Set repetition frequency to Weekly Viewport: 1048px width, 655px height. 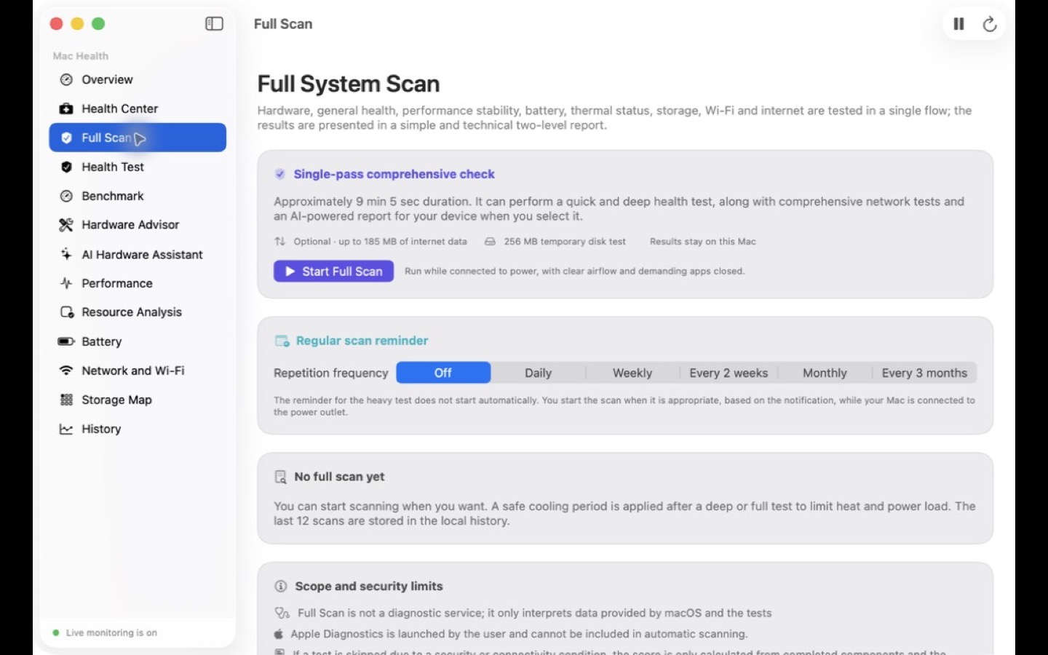click(632, 373)
